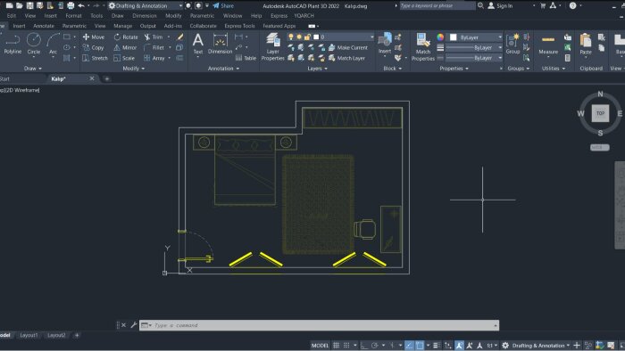Open the lineweight ByLayer dropdown

click(x=473, y=47)
